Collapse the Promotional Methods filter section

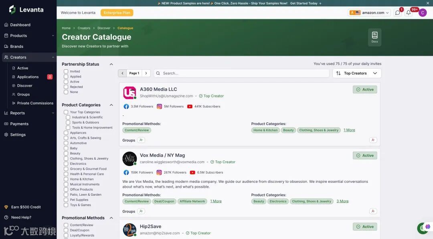(111, 218)
